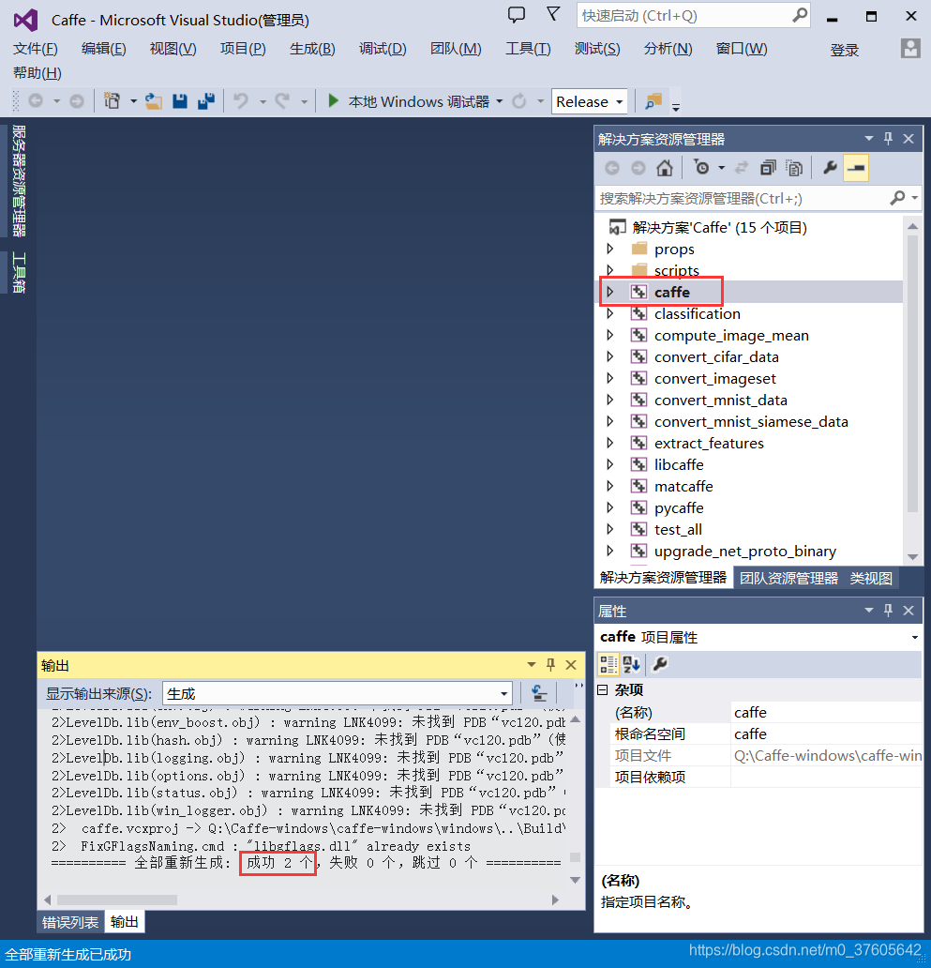The image size is (931, 968).
Task: Pin the Output panel
Action: (x=551, y=664)
